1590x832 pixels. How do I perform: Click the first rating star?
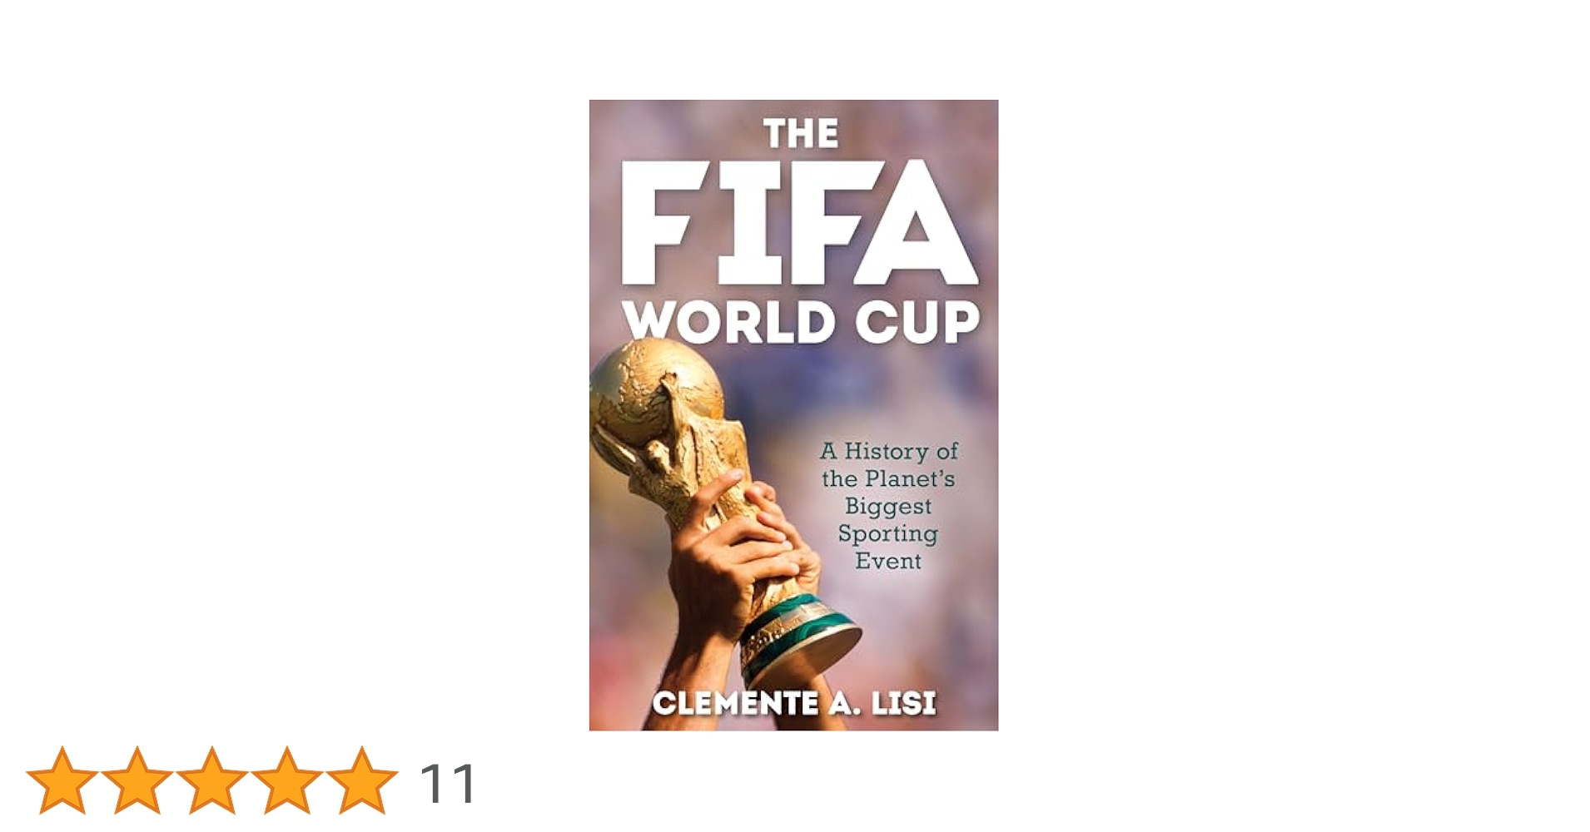(62, 780)
